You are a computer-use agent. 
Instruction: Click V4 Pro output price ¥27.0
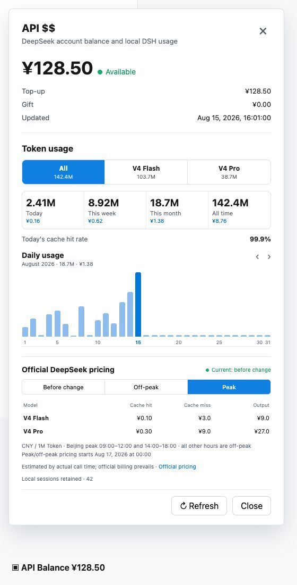[261, 432]
